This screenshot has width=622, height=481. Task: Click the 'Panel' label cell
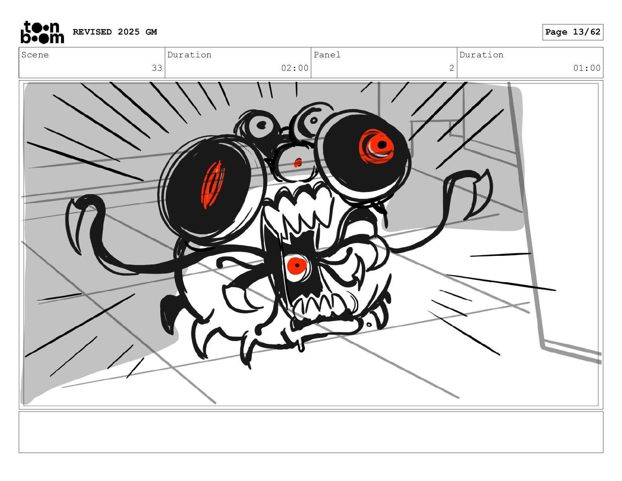click(384, 62)
